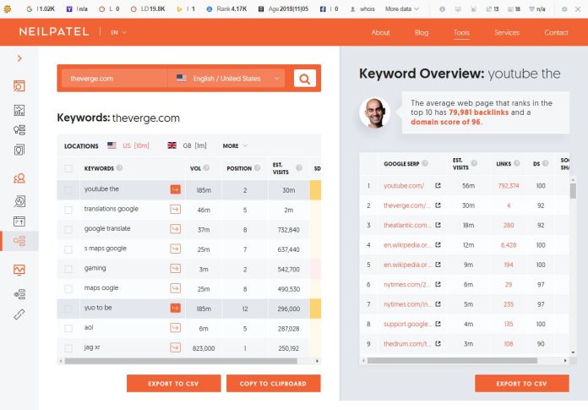
Task: Open support.google result external link icon
Action: point(438,324)
